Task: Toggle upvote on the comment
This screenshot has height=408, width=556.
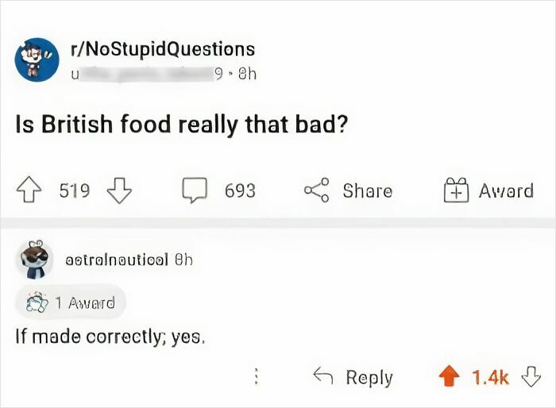Action: (x=450, y=378)
